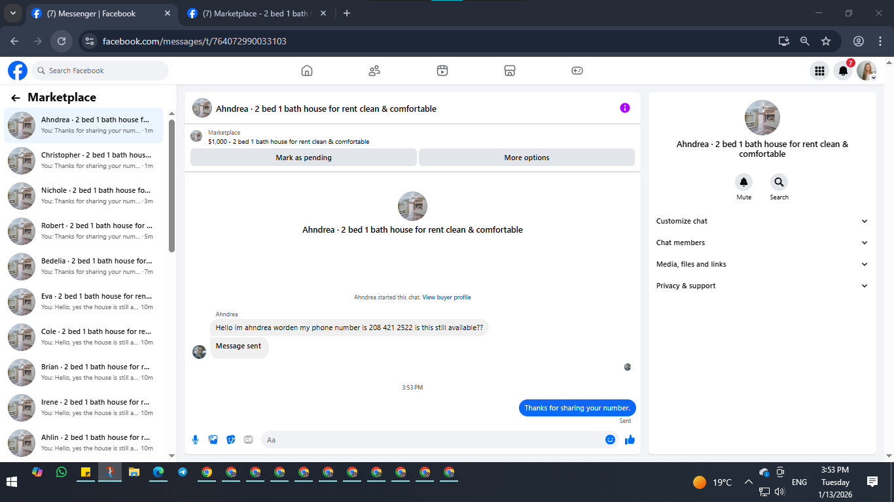Click the Chrome address bar URL
The image size is (894, 502).
(194, 41)
